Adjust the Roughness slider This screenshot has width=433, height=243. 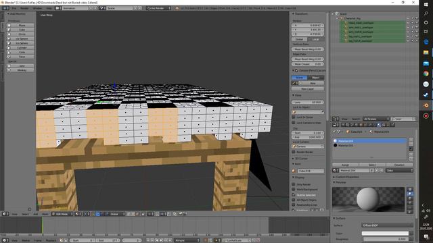(x=385, y=239)
